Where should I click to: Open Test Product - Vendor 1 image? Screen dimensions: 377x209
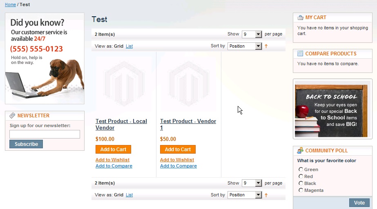tap(188, 84)
